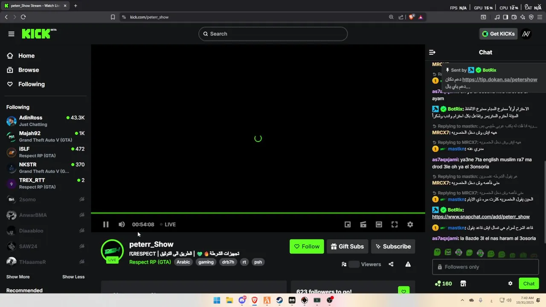Open iSLF followed channel
Screen dimensions: 546x307
point(45,152)
